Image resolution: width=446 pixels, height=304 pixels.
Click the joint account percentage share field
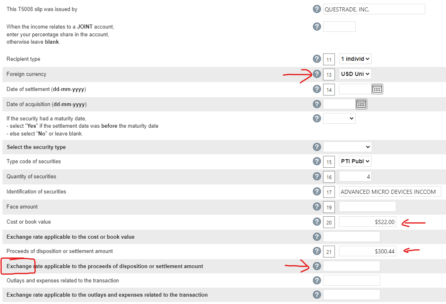point(339,27)
